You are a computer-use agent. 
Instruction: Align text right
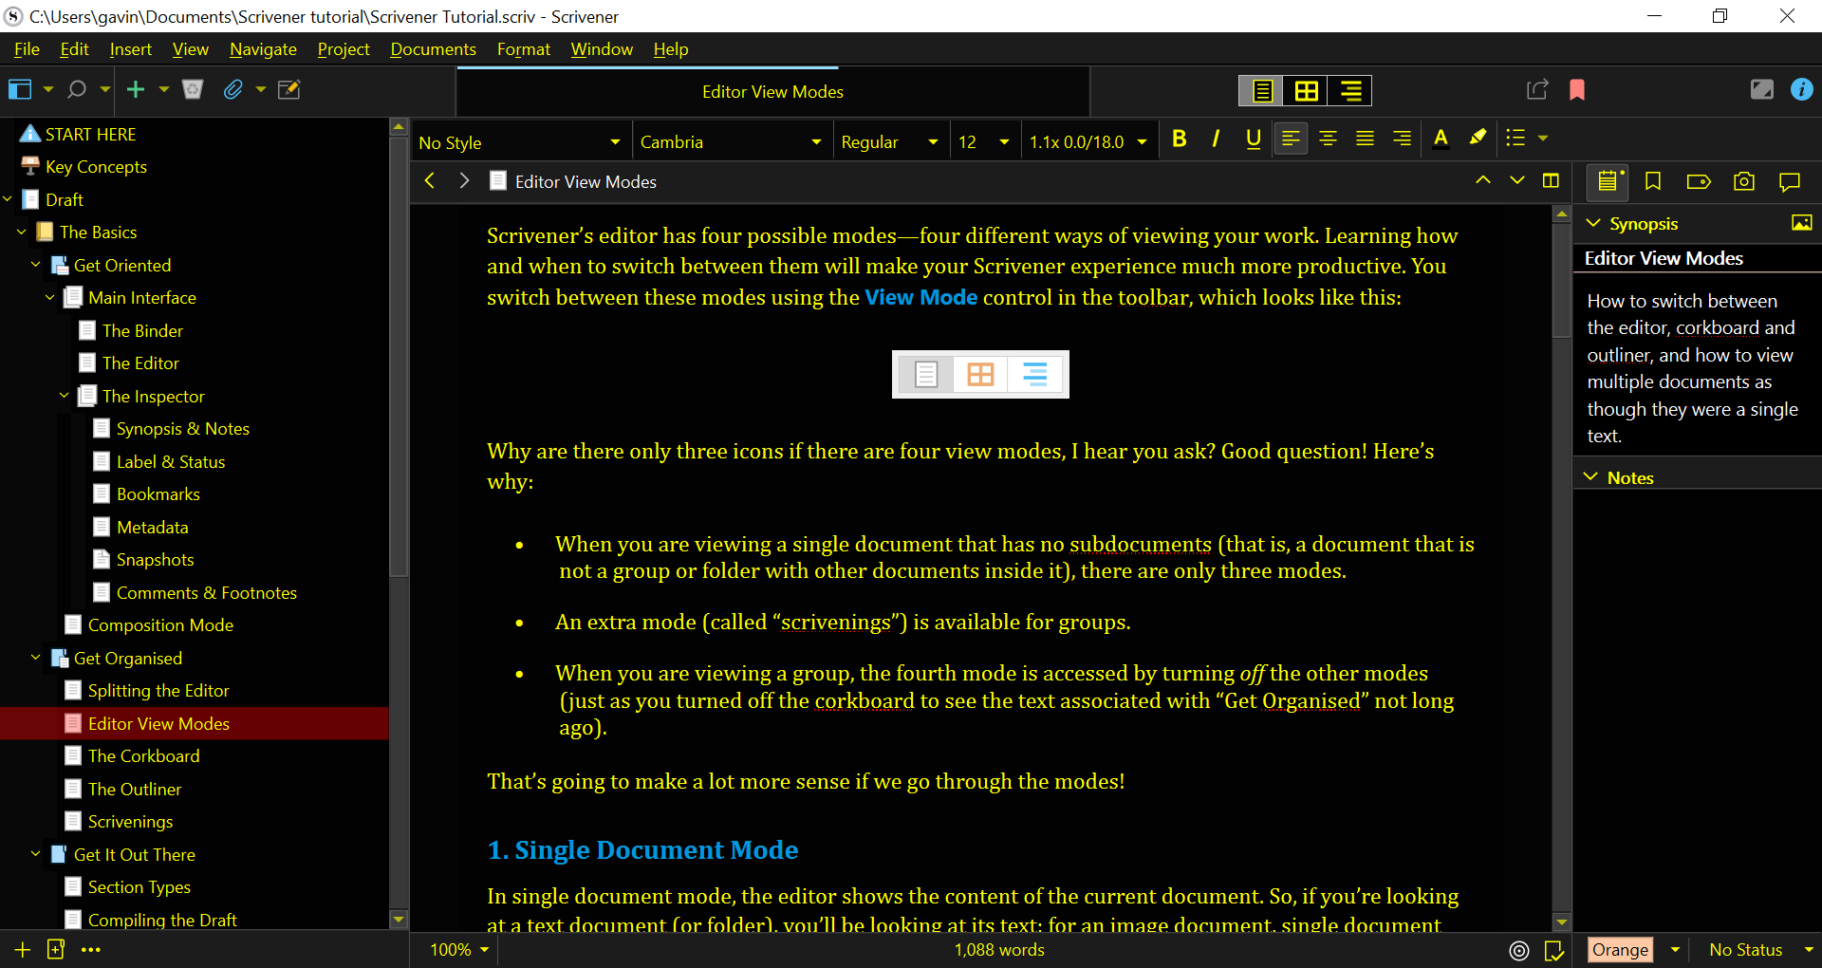(x=1402, y=139)
